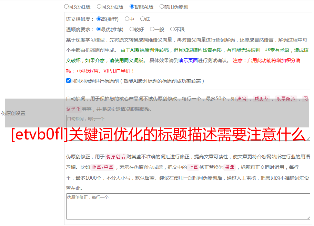Set 语义相似度 to 高(推荐)

(99, 19)
